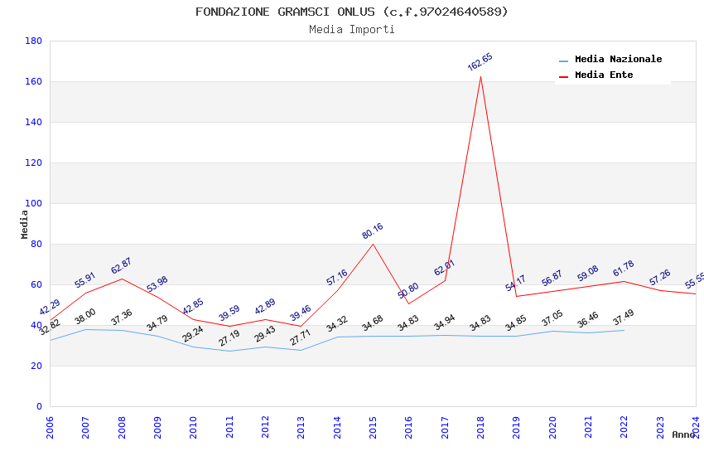The width and height of the screenshot is (704, 456).
Task: Click the 62.87 data label
Action: pyautogui.click(x=121, y=265)
